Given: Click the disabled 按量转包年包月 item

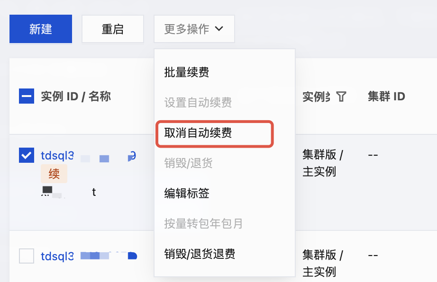Looking at the screenshot, I should pos(203,224).
